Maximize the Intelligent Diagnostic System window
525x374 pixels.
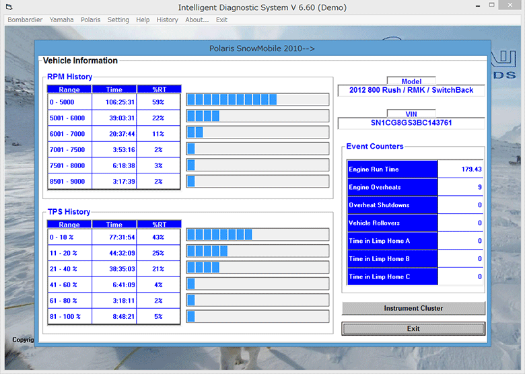[x=491, y=5]
